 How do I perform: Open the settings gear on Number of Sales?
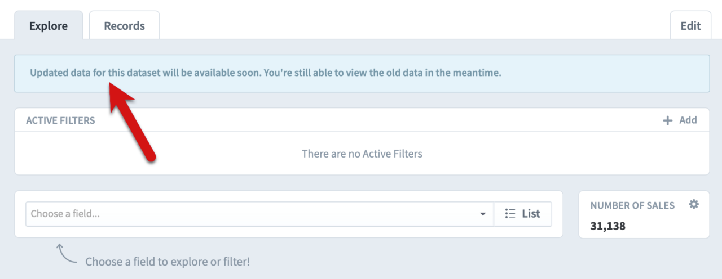click(694, 205)
